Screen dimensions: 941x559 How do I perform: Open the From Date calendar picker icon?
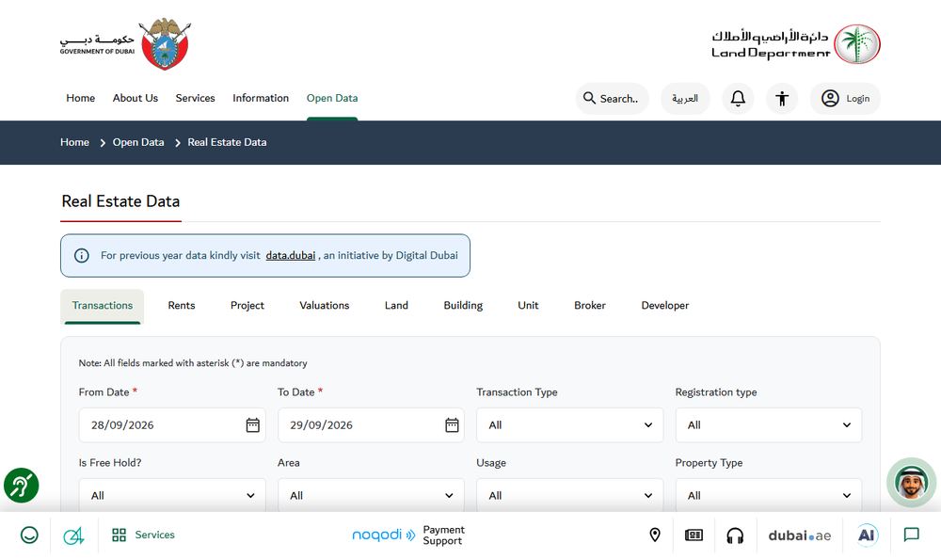tap(252, 425)
